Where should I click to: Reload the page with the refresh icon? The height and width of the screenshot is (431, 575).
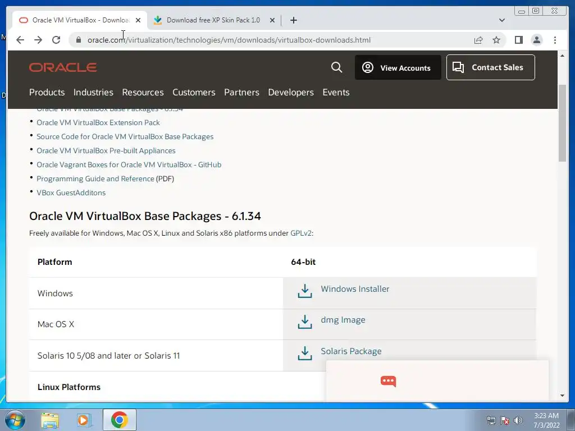tap(56, 40)
